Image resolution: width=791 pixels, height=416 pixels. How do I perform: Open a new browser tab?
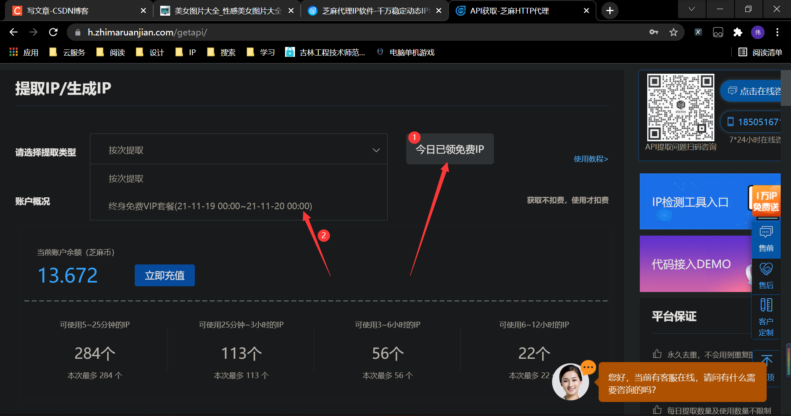coord(610,11)
